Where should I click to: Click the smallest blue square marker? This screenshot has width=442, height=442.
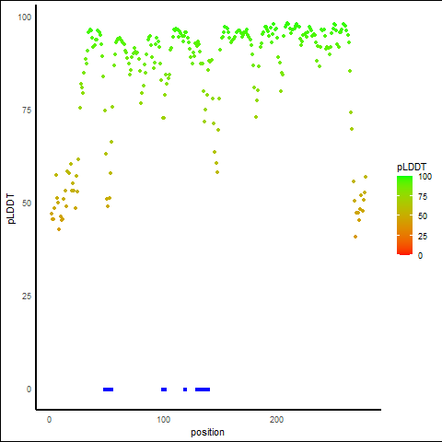pos(185,390)
